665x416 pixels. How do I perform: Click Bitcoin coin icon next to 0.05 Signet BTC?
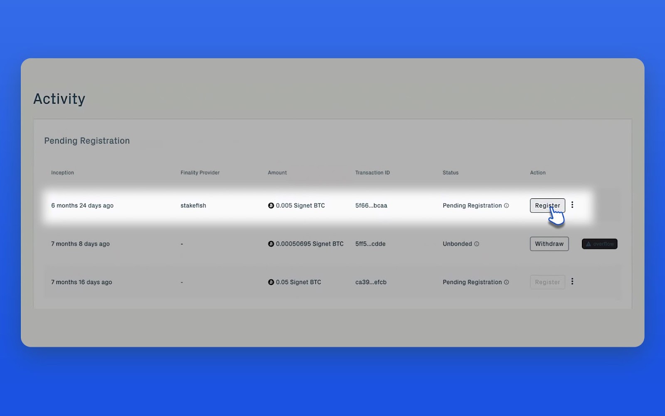(271, 282)
